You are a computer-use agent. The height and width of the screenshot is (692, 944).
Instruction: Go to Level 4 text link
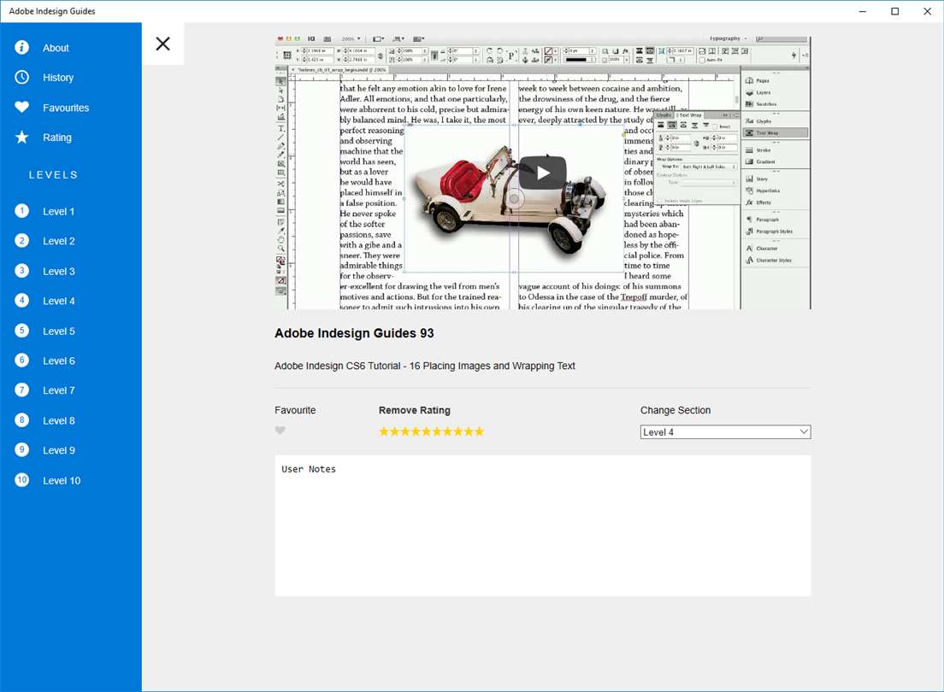pos(58,301)
